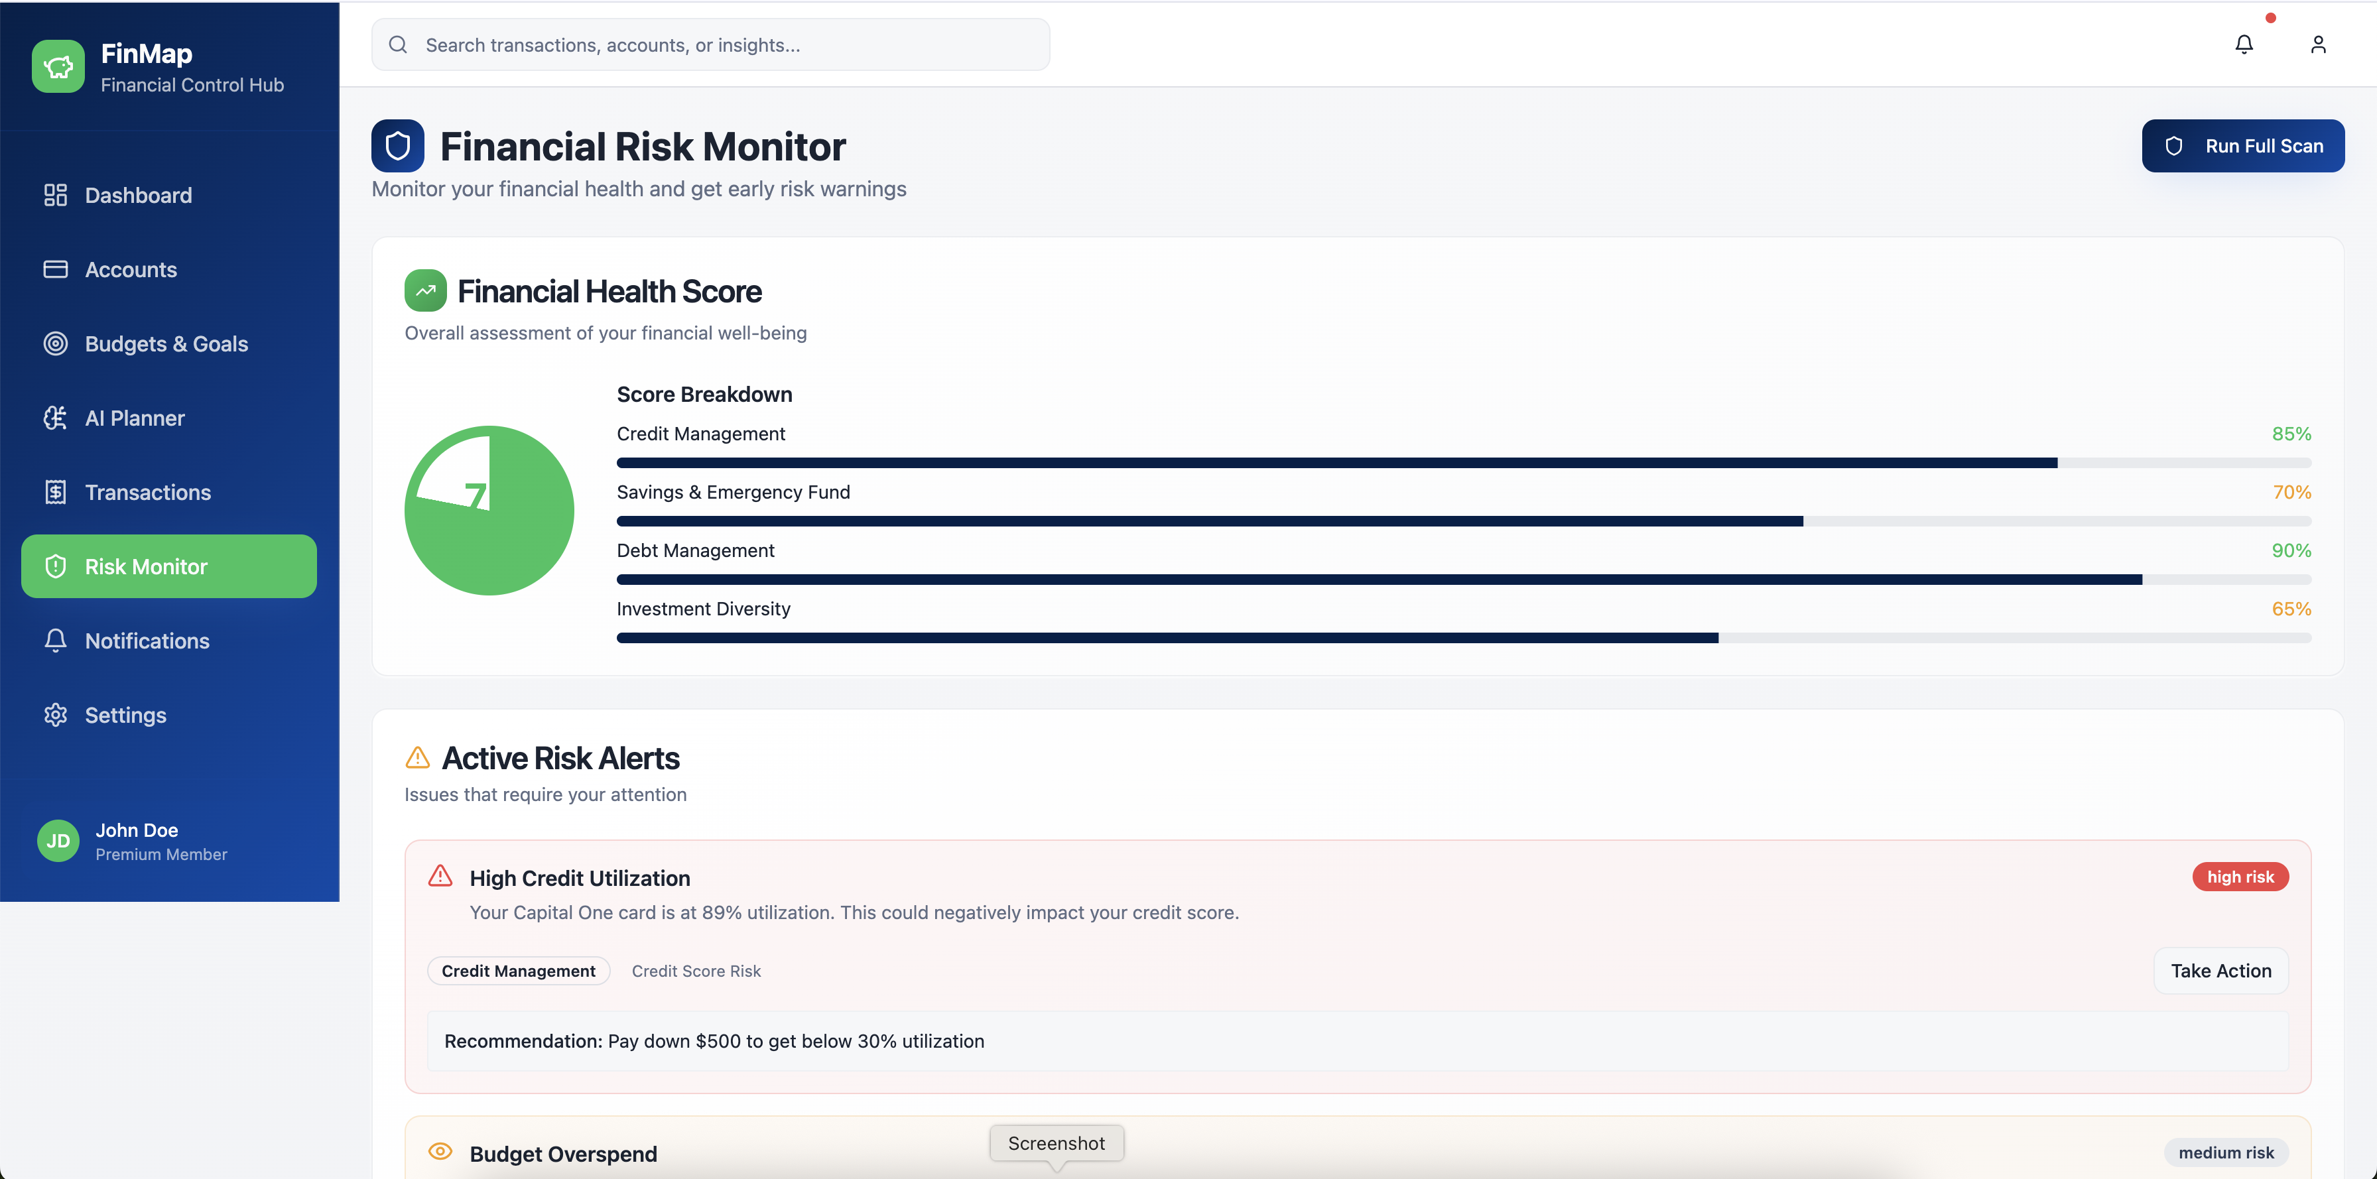Image resolution: width=2377 pixels, height=1179 pixels.
Task: Click the Dashboard grid icon
Action: (55, 195)
